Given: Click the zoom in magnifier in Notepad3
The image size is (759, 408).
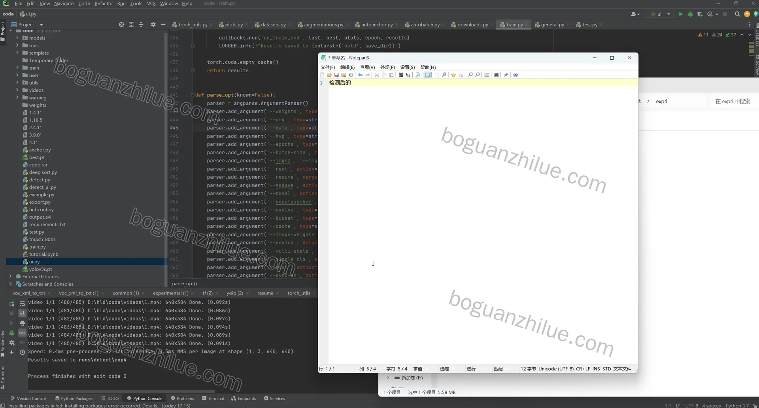Looking at the screenshot, I should coord(470,75).
